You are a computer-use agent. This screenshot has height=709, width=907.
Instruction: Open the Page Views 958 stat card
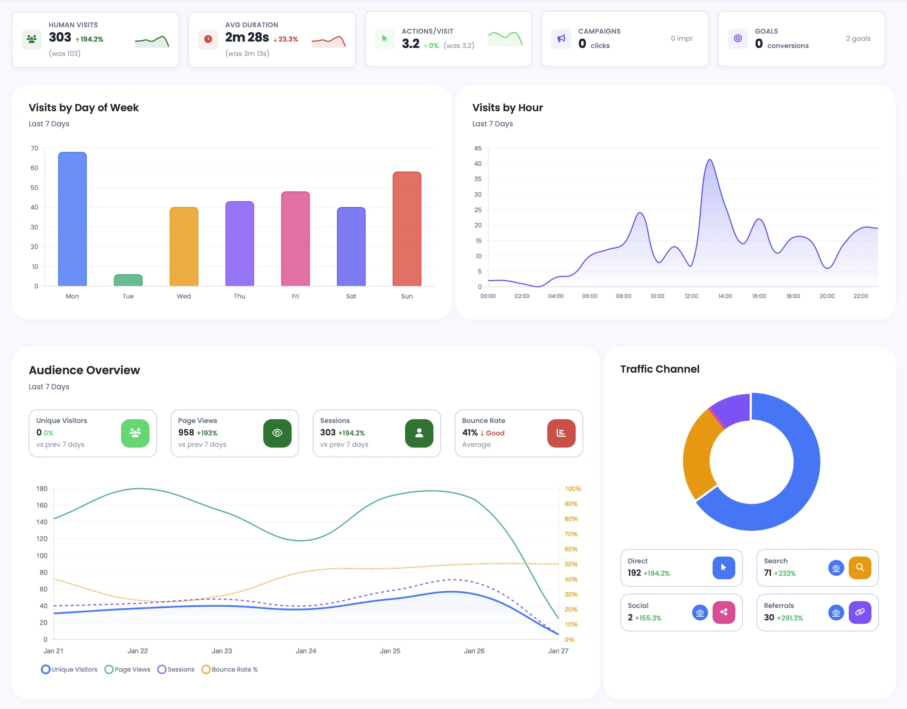pyautogui.click(x=235, y=433)
